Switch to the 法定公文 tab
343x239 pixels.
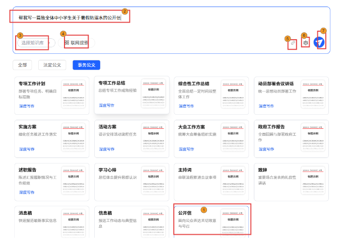tap(52, 65)
